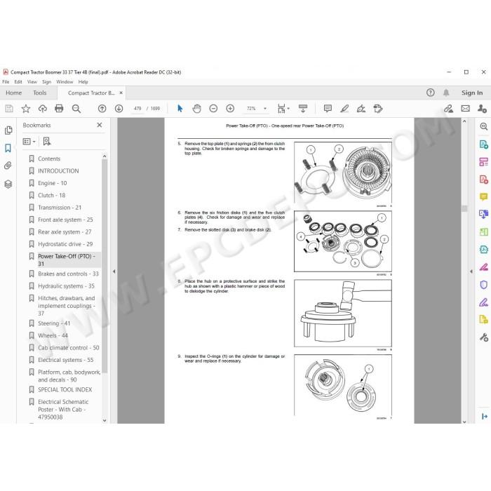Viewport: 491px width, 491px height.
Task: Click the Save file icon
Action: coord(9,109)
